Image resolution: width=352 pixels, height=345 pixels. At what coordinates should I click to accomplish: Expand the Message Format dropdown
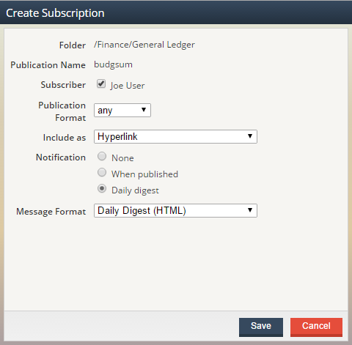coord(175,210)
